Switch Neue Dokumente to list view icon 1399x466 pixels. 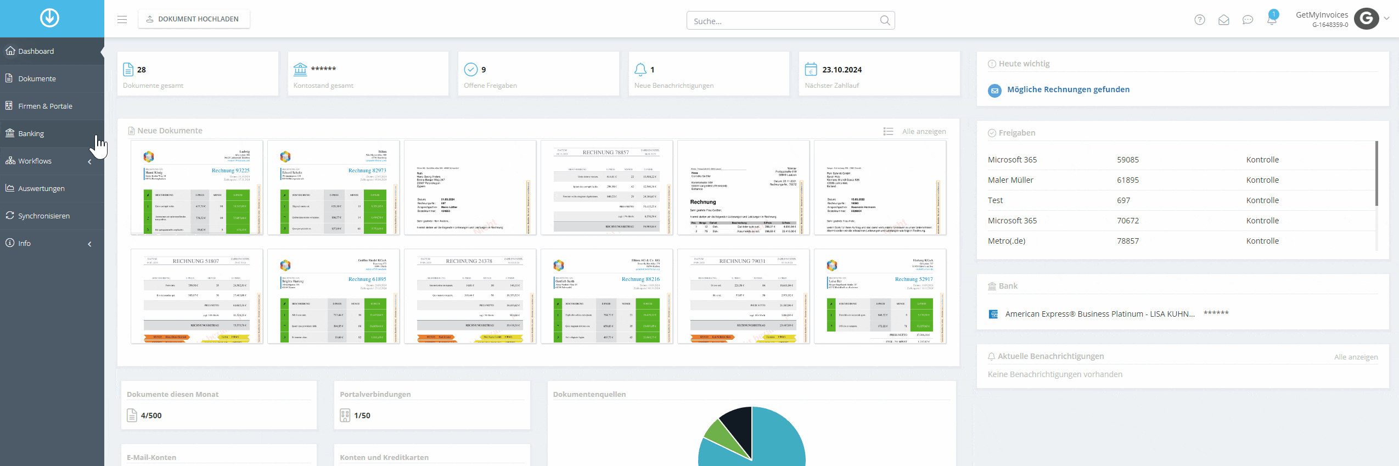[x=888, y=131]
